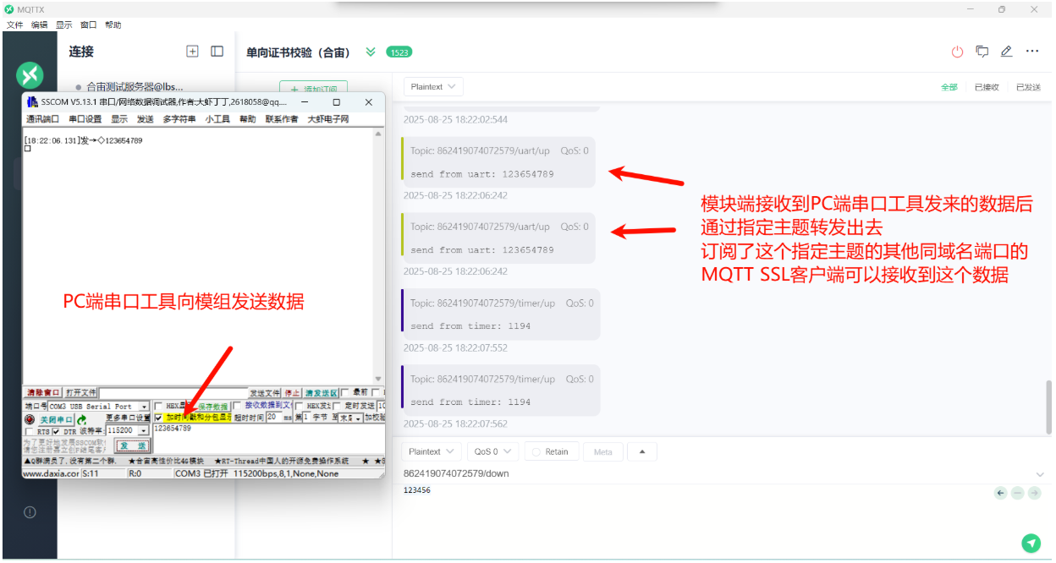Go to next message history arrow
Viewport: 1056px width, 563px height.
coord(1034,493)
